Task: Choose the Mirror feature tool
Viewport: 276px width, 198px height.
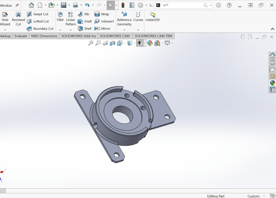Action: [x=102, y=28]
